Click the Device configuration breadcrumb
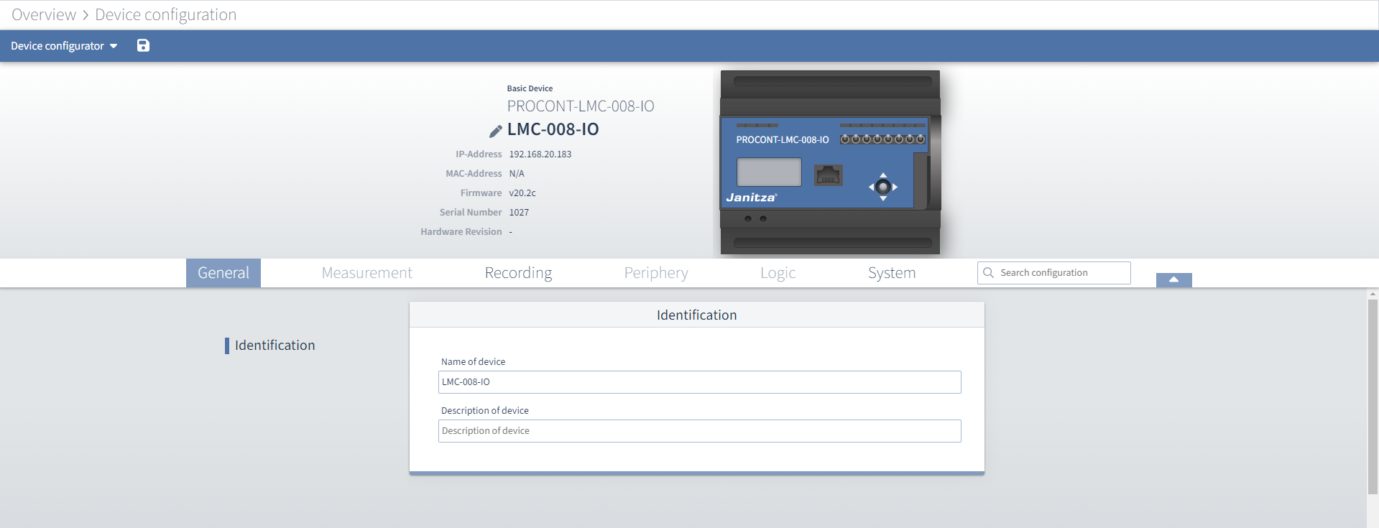 [x=165, y=14]
